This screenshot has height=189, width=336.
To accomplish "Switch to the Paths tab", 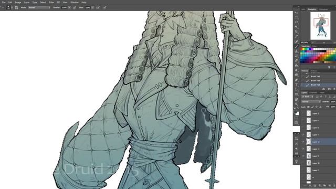I will (322, 92).
